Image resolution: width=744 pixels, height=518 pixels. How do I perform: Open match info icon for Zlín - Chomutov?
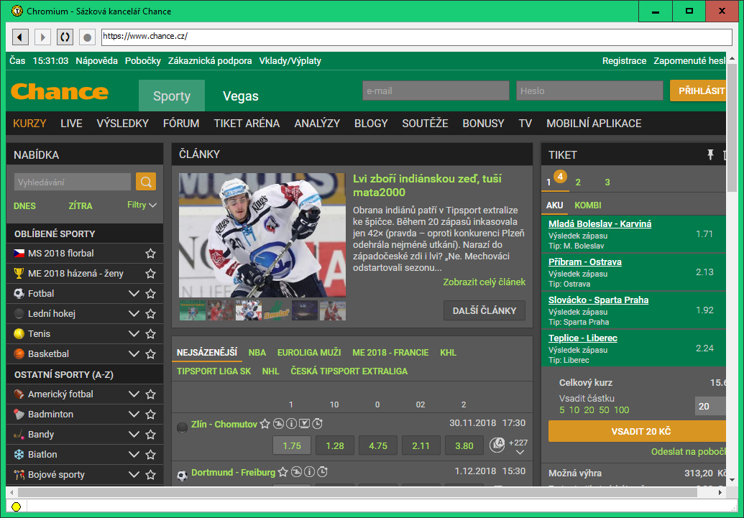coord(291,424)
